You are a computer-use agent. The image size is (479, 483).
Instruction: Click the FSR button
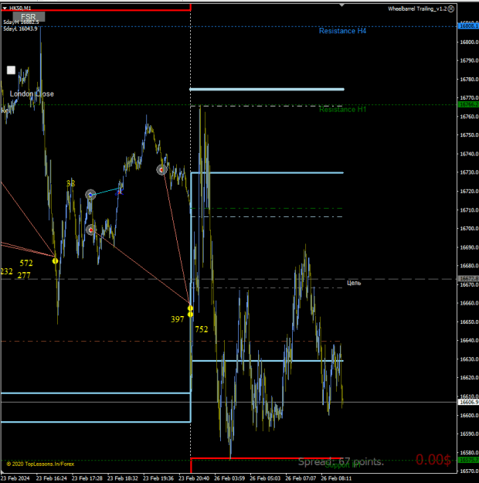pyautogui.click(x=29, y=17)
